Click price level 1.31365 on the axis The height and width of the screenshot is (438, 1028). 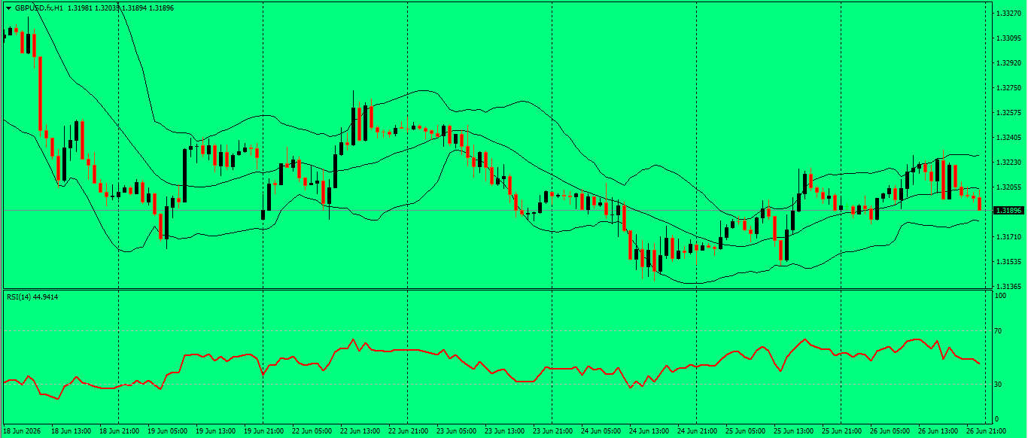(x=1008, y=287)
